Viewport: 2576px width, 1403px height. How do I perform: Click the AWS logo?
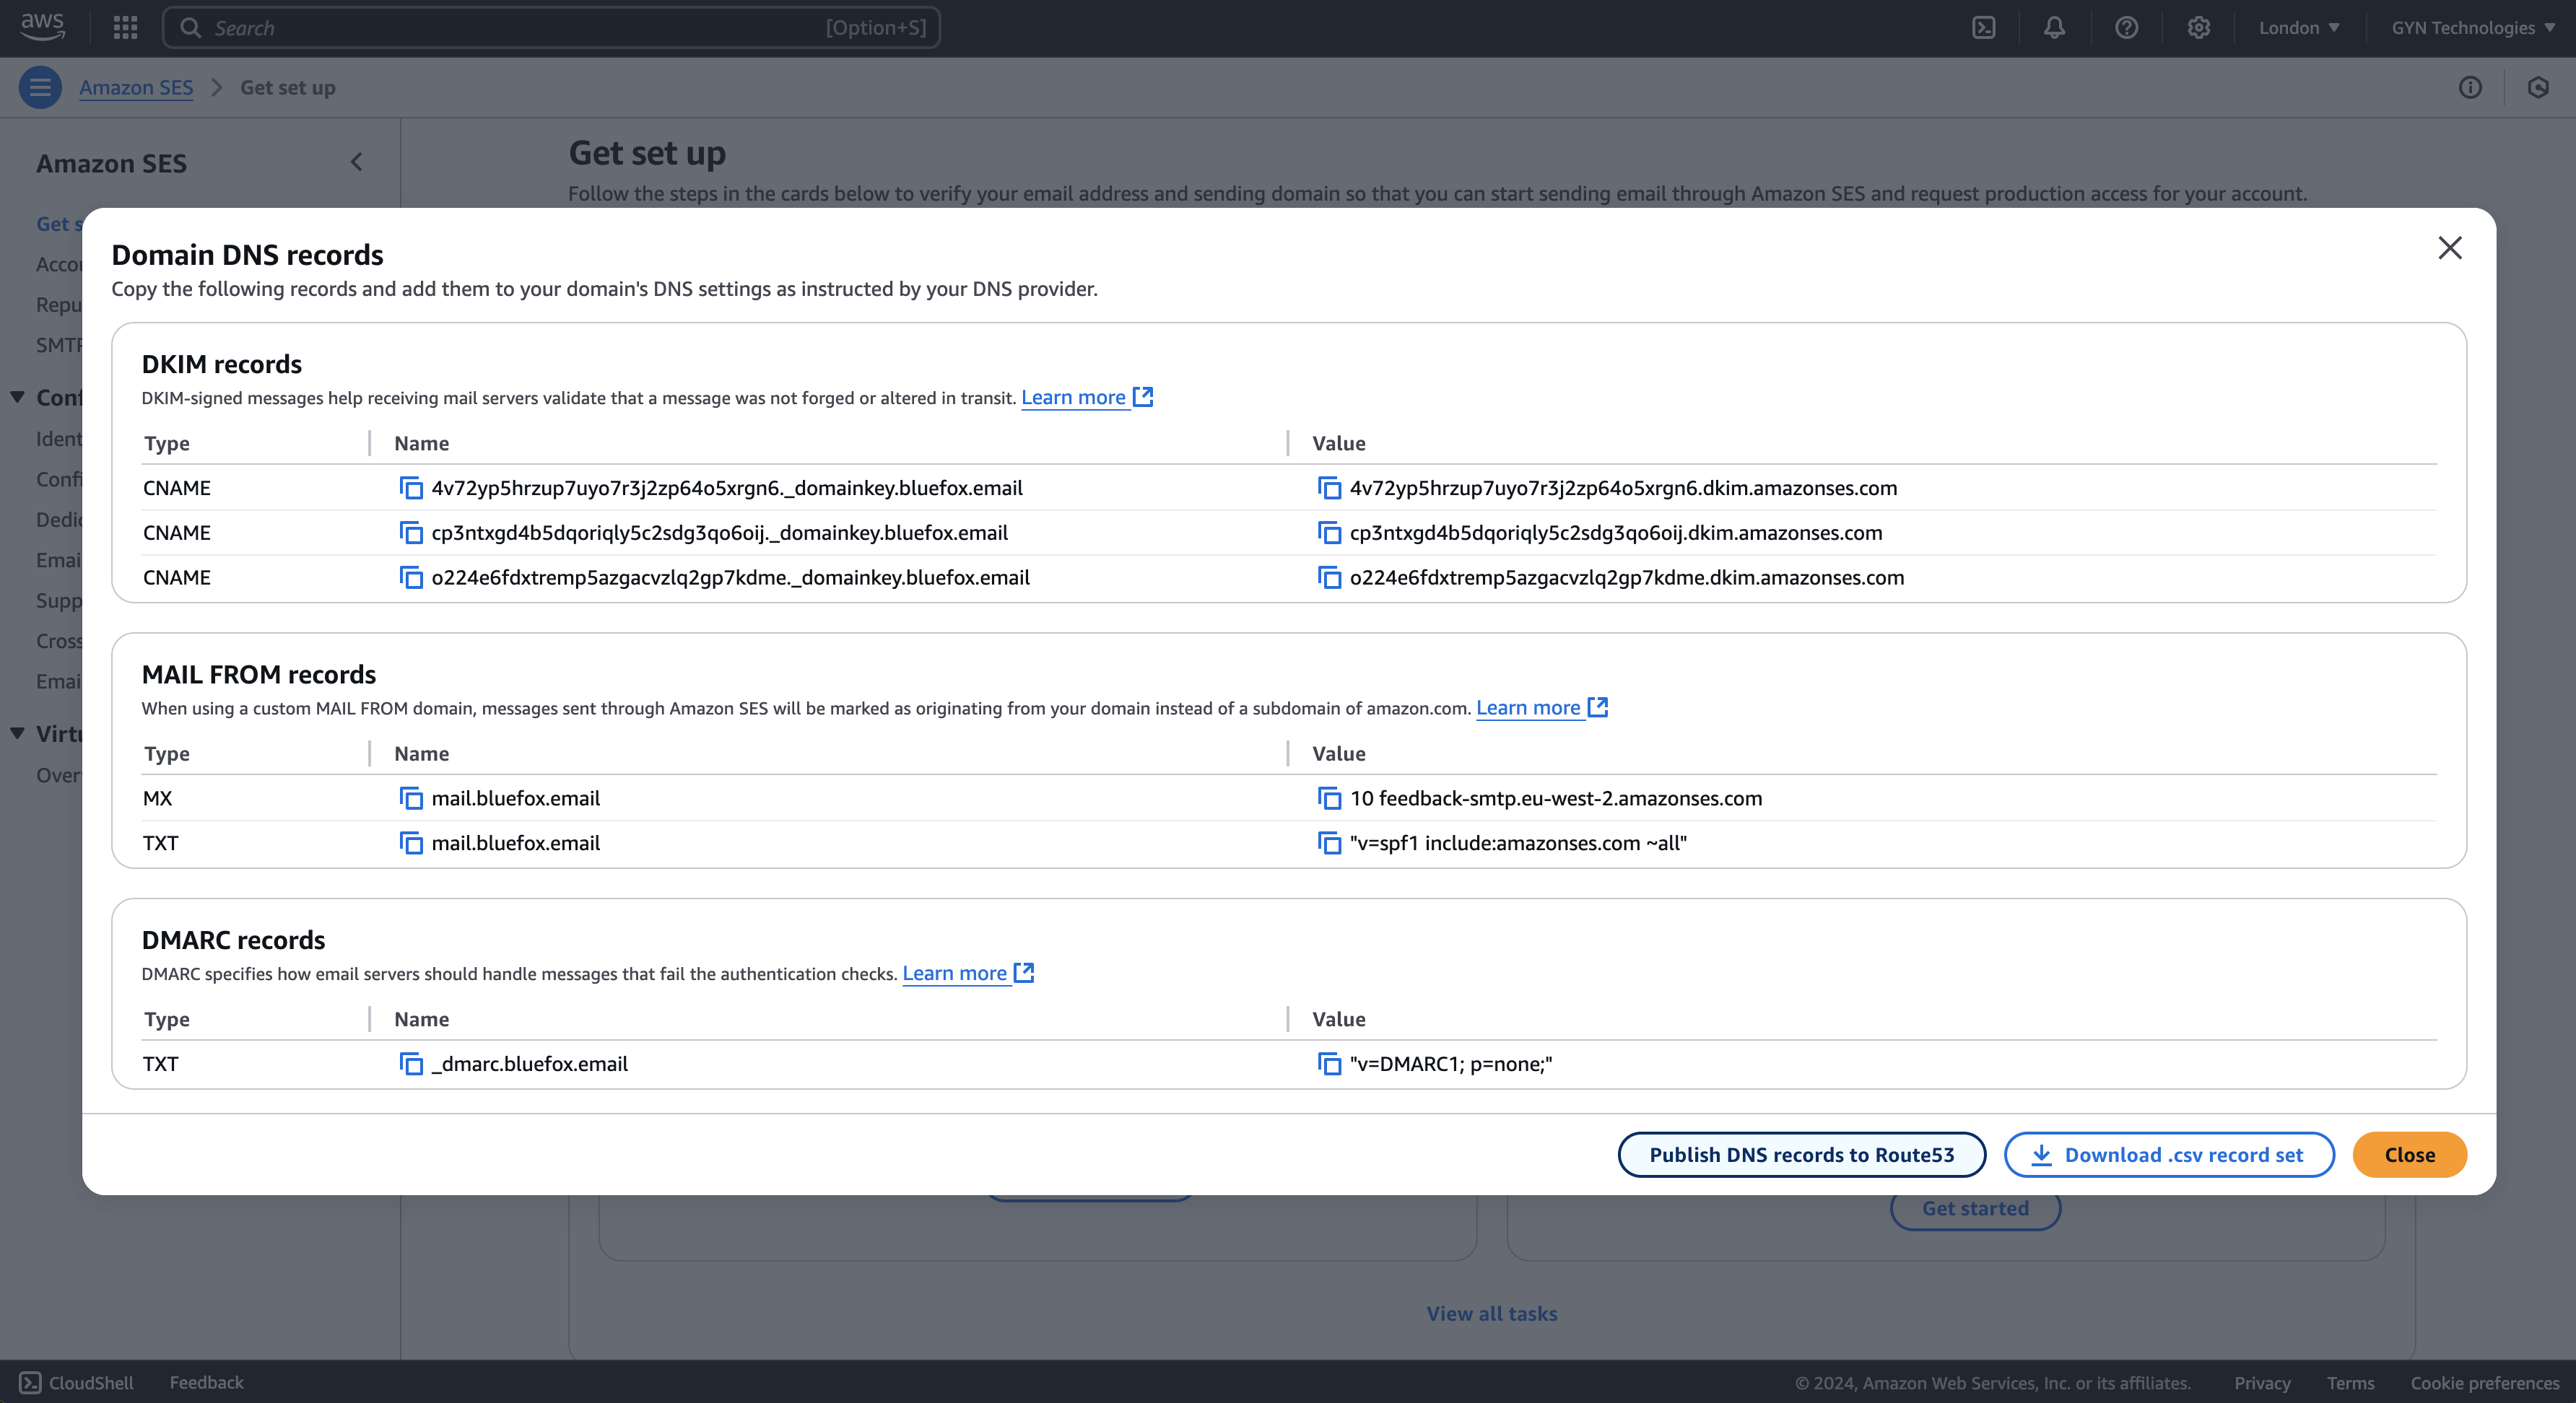coord(42,27)
